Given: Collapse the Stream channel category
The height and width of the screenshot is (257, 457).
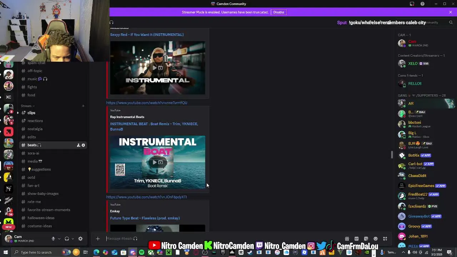Looking at the screenshot, I should point(27,106).
